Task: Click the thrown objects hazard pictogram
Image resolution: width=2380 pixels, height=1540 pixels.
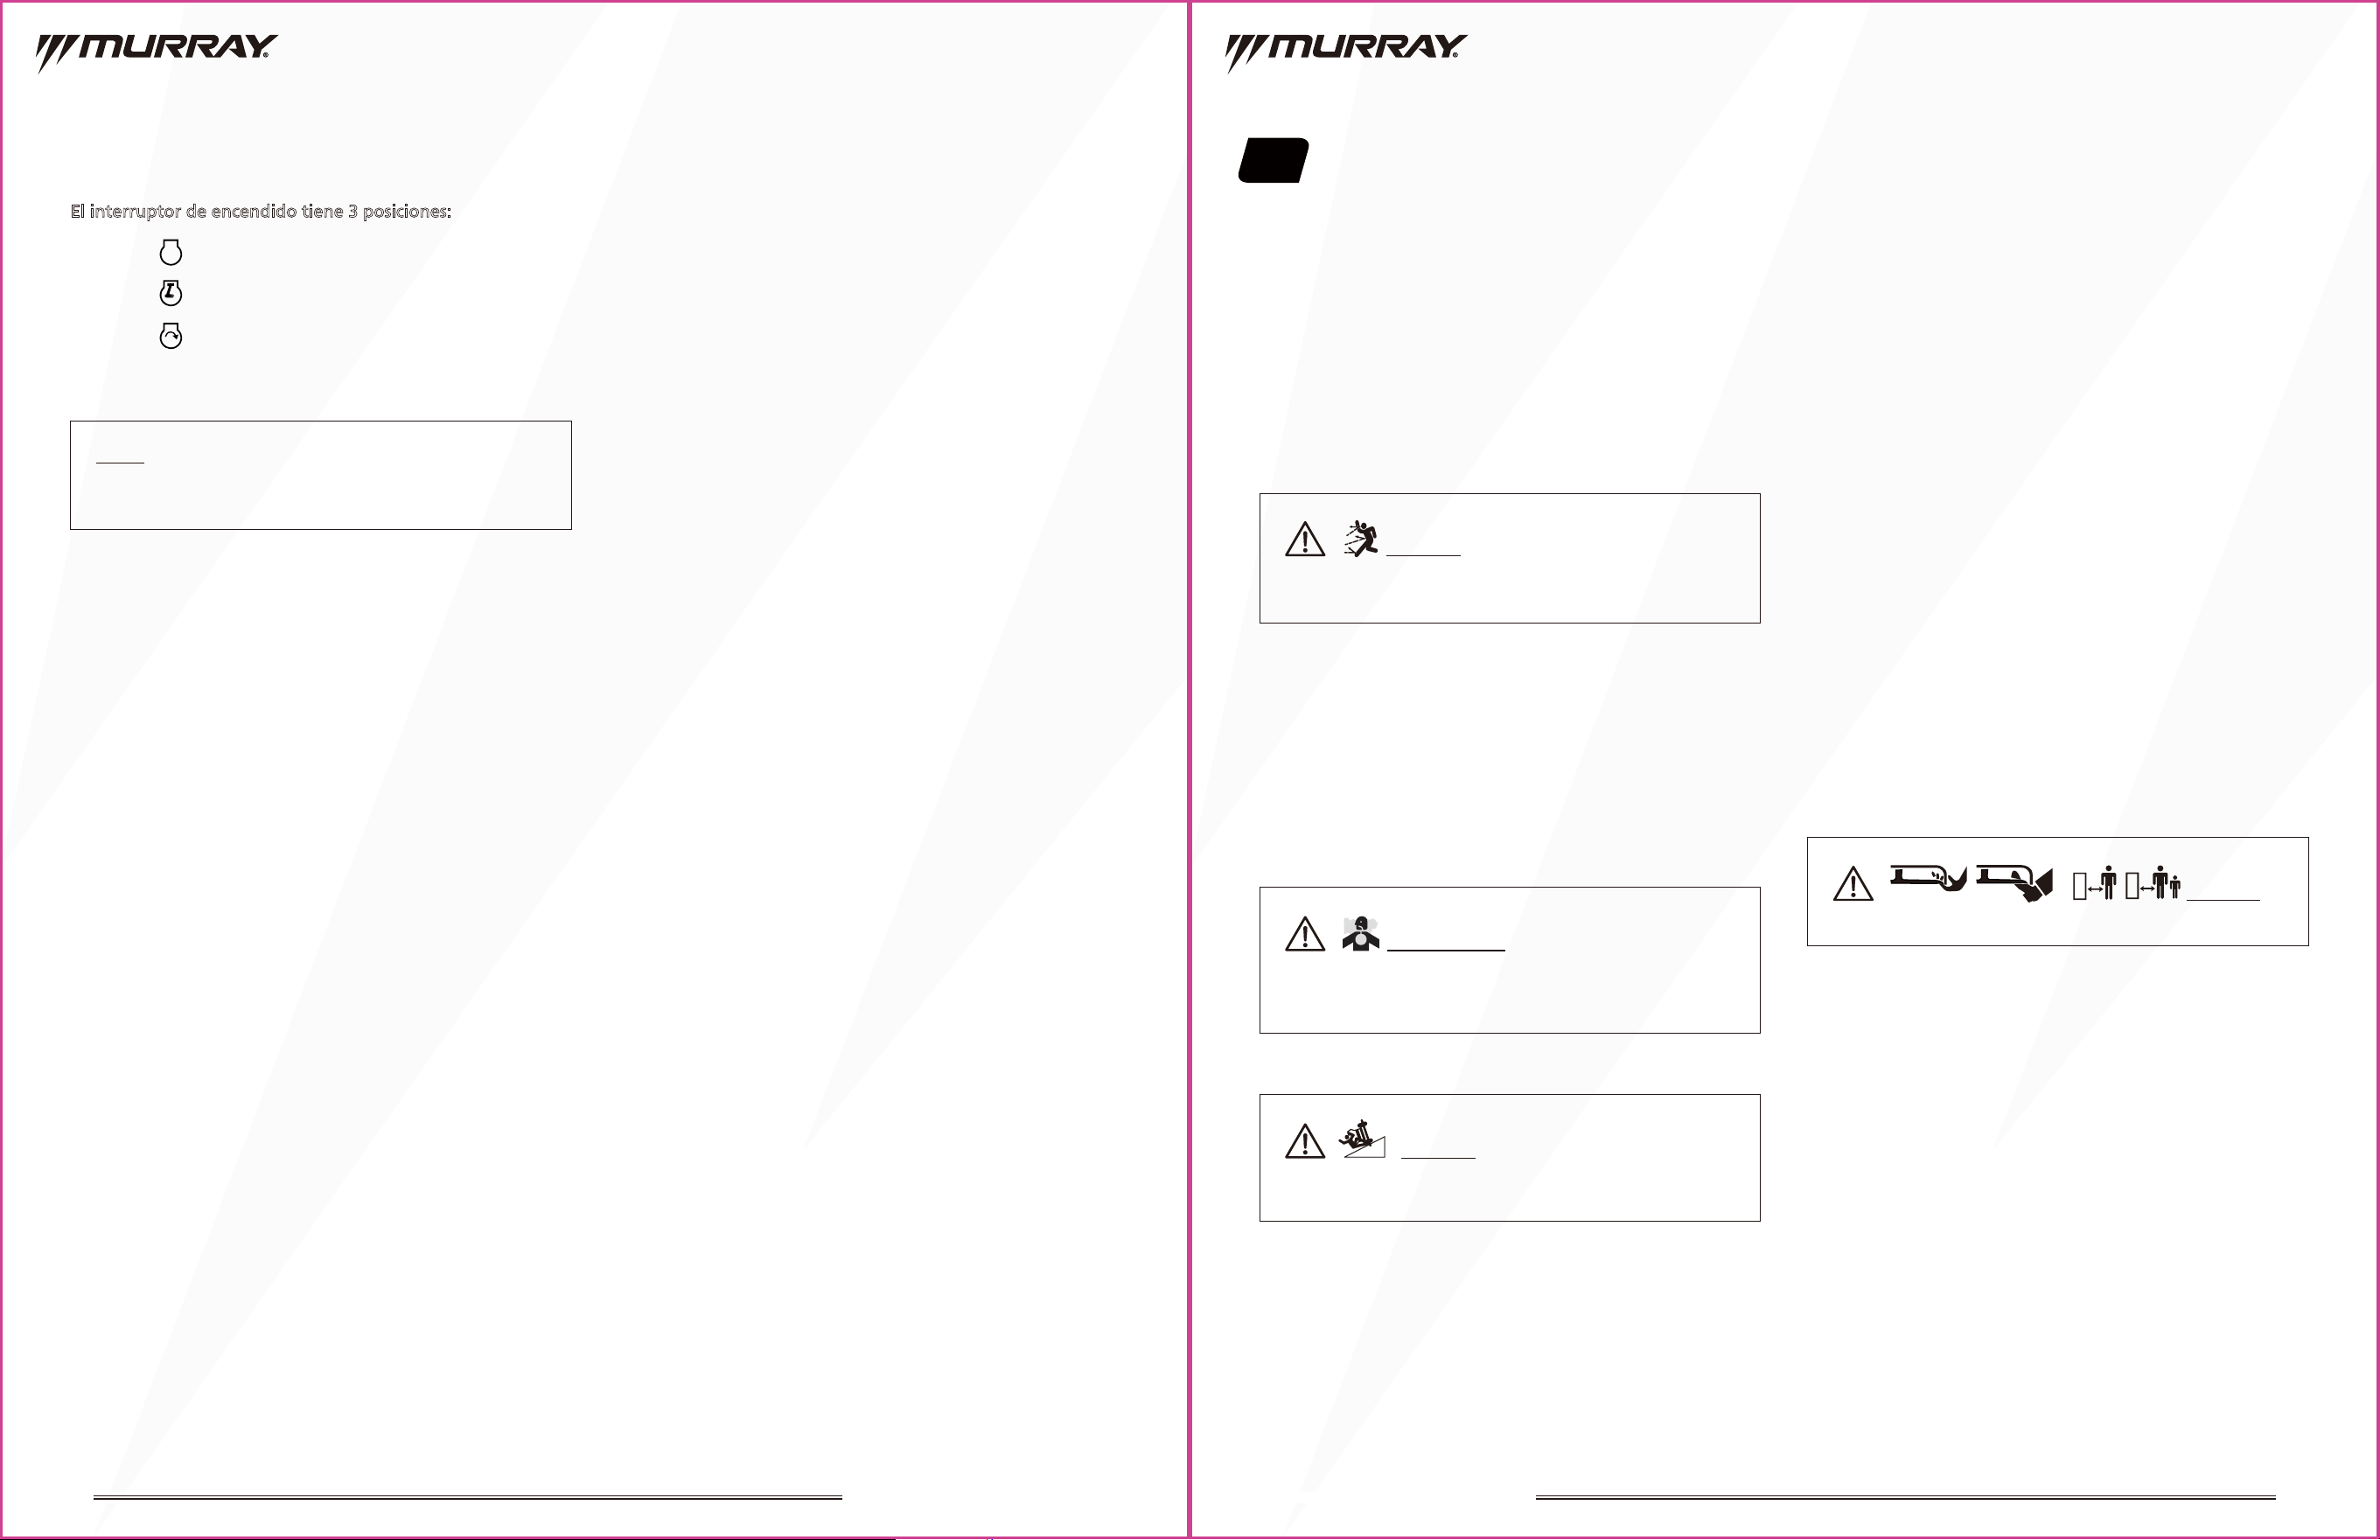Action: tap(1361, 538)
